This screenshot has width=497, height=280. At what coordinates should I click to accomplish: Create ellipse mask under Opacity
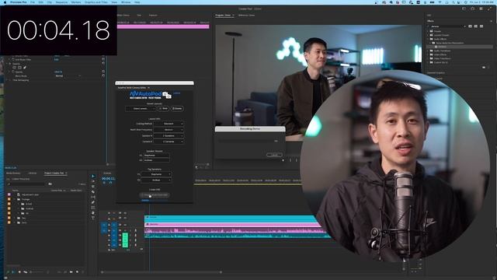point(14,68)
